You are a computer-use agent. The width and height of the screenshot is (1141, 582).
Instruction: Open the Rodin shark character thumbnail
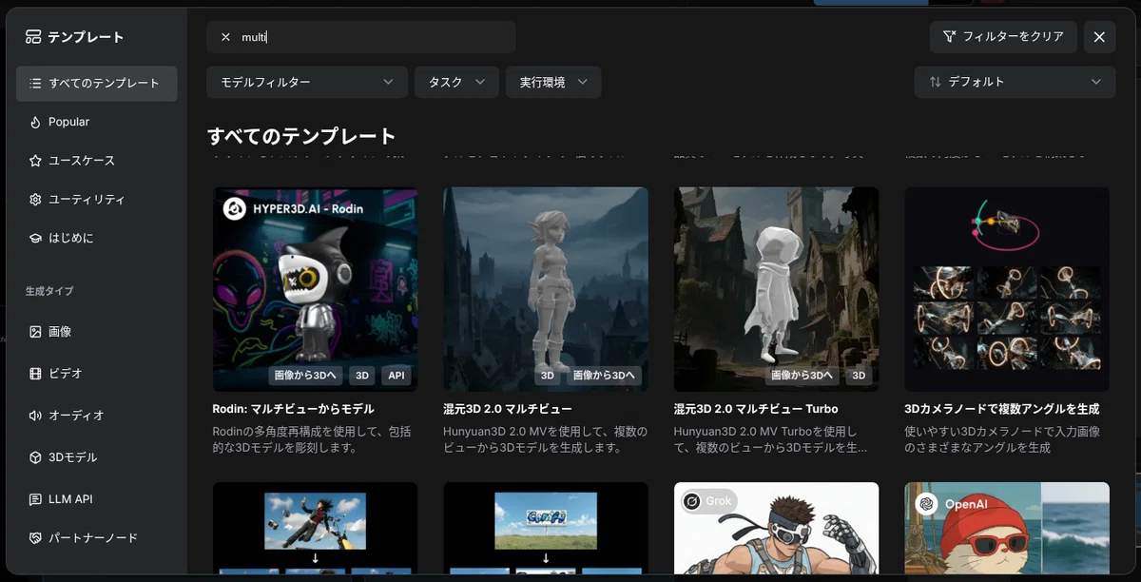pos(315,289)
